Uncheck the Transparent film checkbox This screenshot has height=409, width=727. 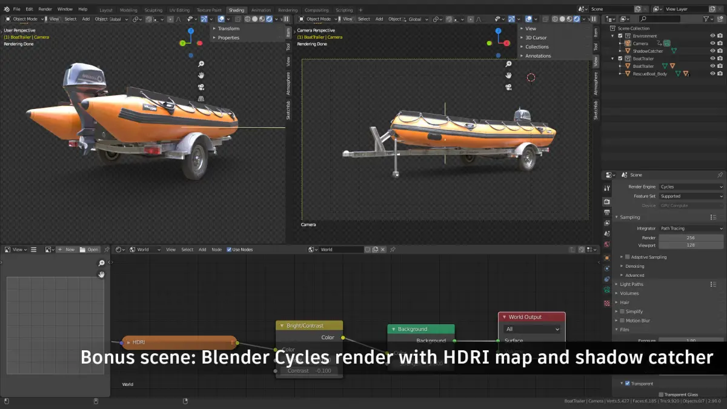627,384
